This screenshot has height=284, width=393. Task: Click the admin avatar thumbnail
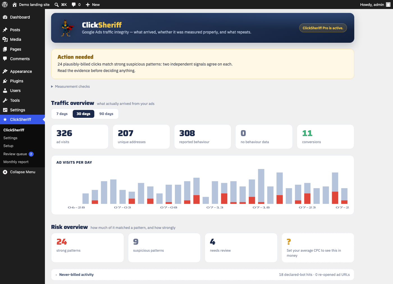click(388, 4)
